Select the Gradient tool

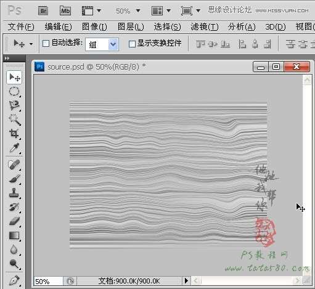pos(14,235)
